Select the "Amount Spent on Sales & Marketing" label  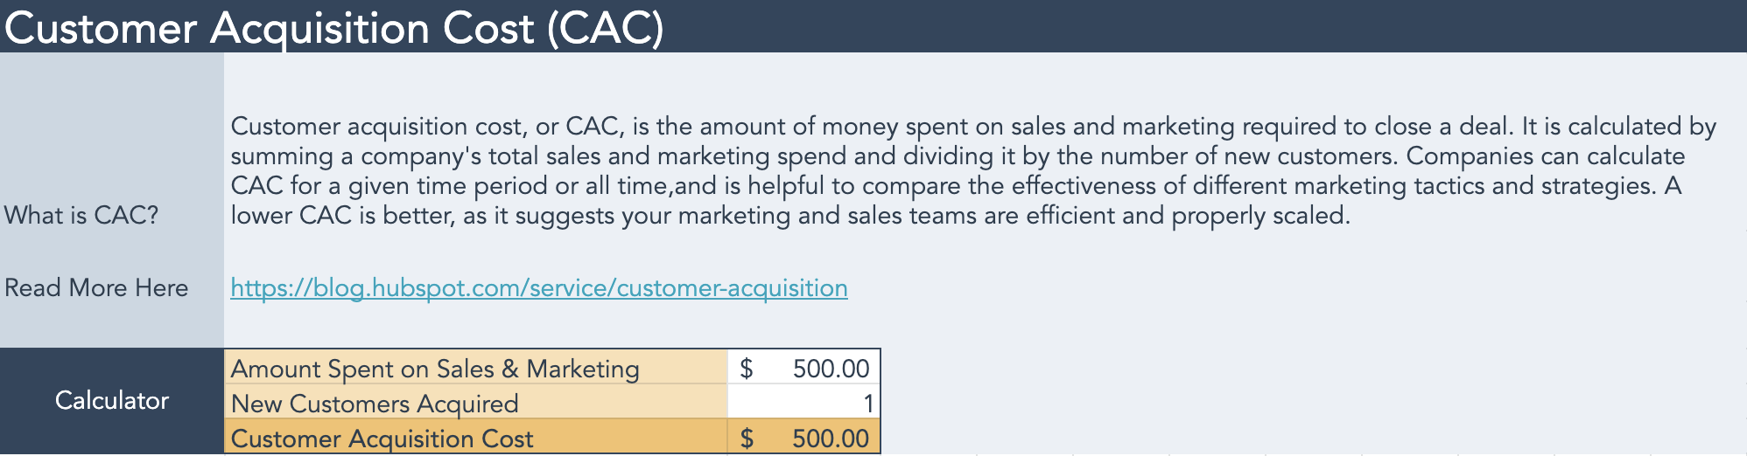coord(435,369)
